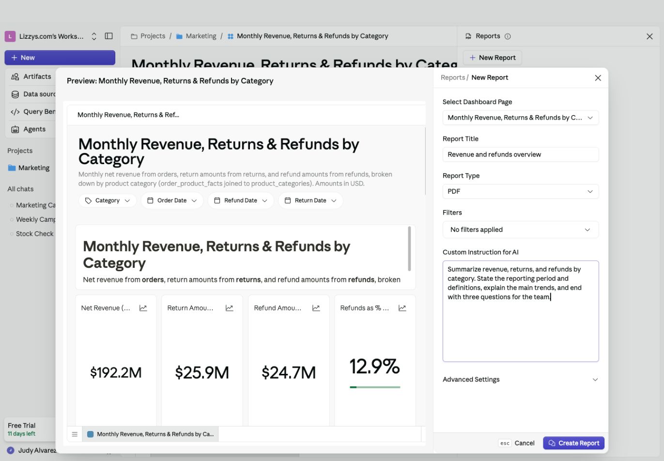Open chart icon on Return Amount card

point(230,308)
